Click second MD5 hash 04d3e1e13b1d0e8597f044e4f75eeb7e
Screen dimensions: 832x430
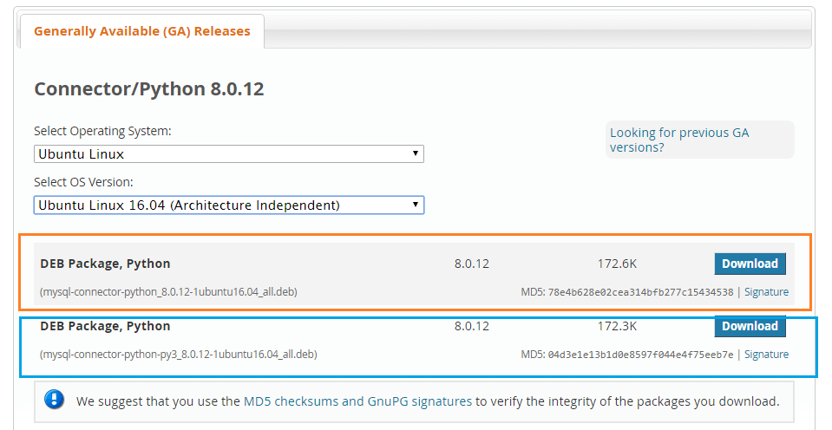640,355
